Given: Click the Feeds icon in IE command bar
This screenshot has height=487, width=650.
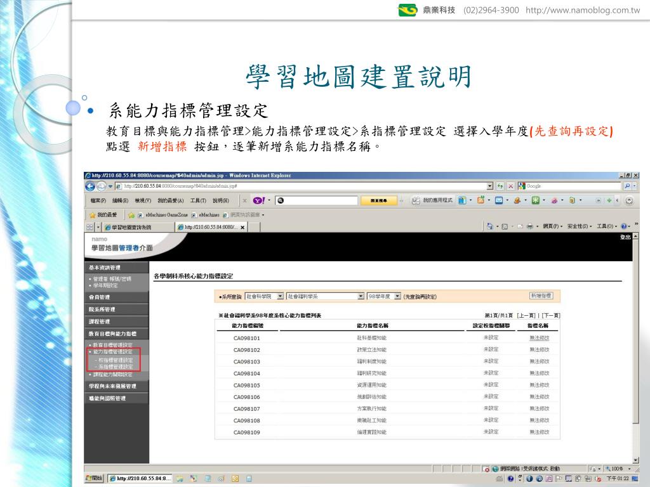Looking at the screenshot, I should (x=505, y=226).
